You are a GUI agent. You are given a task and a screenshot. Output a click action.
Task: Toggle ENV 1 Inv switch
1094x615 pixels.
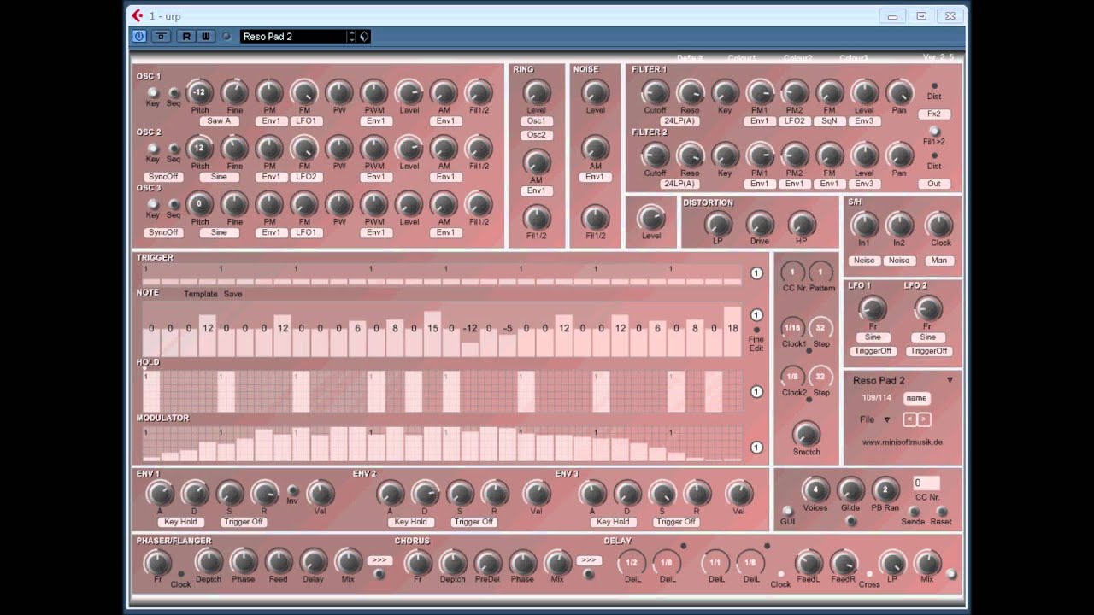(292, 490)
